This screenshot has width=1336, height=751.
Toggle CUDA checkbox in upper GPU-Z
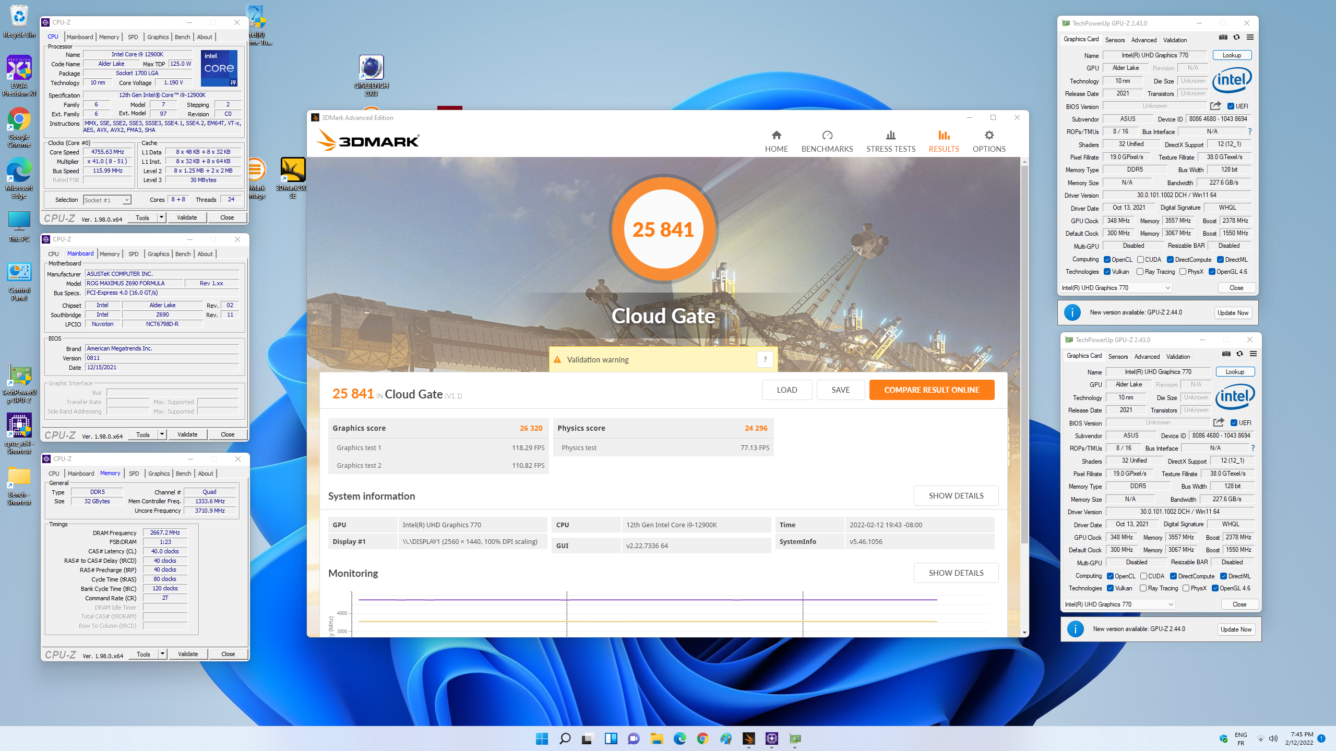[x=1141, y=260]
